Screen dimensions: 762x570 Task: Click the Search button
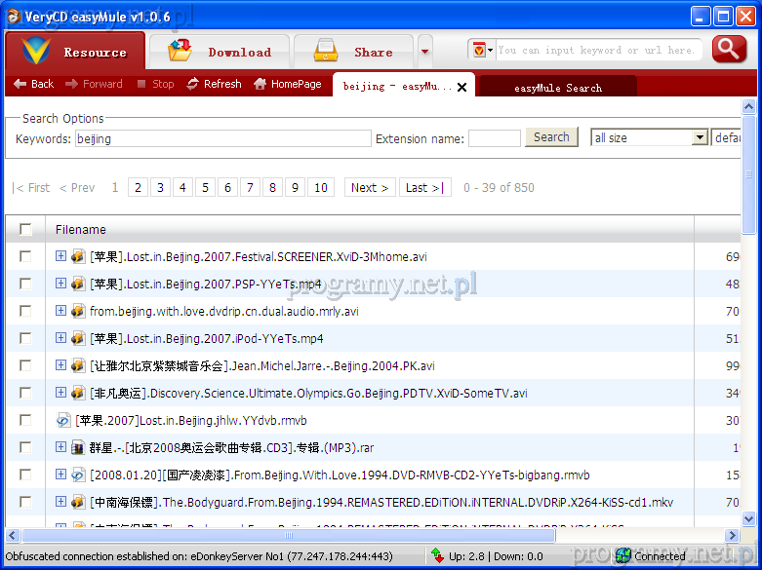[551, 137]
